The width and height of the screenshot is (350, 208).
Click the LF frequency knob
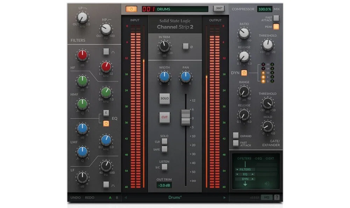click(x=106, y=165)
